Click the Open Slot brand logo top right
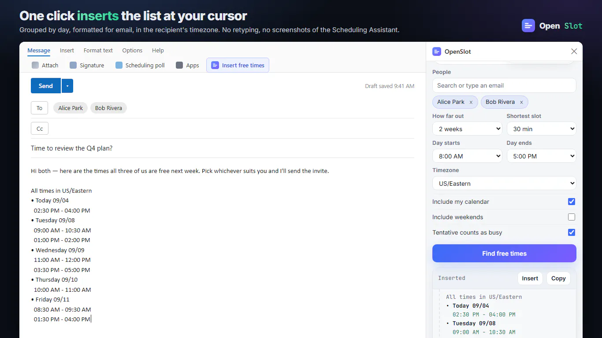This screenshot has height=338, width=602. 528,26
